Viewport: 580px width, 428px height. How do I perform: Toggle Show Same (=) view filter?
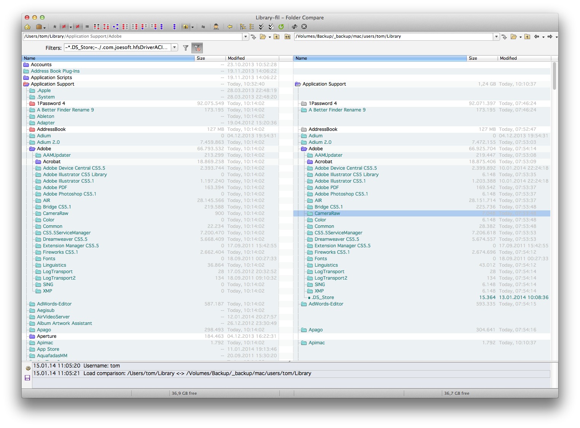(x=87, y=27)
